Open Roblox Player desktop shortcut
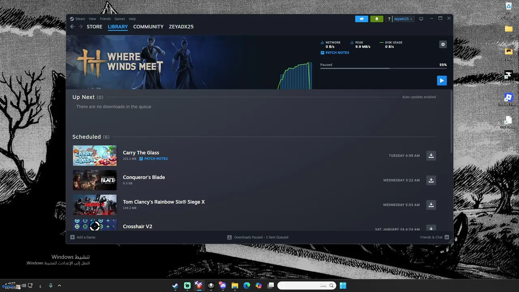Image resolution: width=519 pixels, height=292 pixels. point(508,99)
